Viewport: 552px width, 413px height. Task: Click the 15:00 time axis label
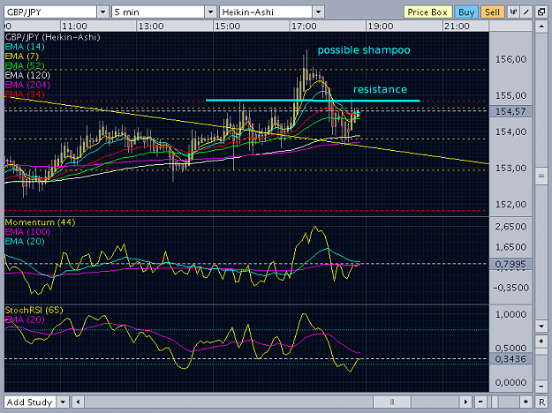pyautogui.click(x=227, y=26)
